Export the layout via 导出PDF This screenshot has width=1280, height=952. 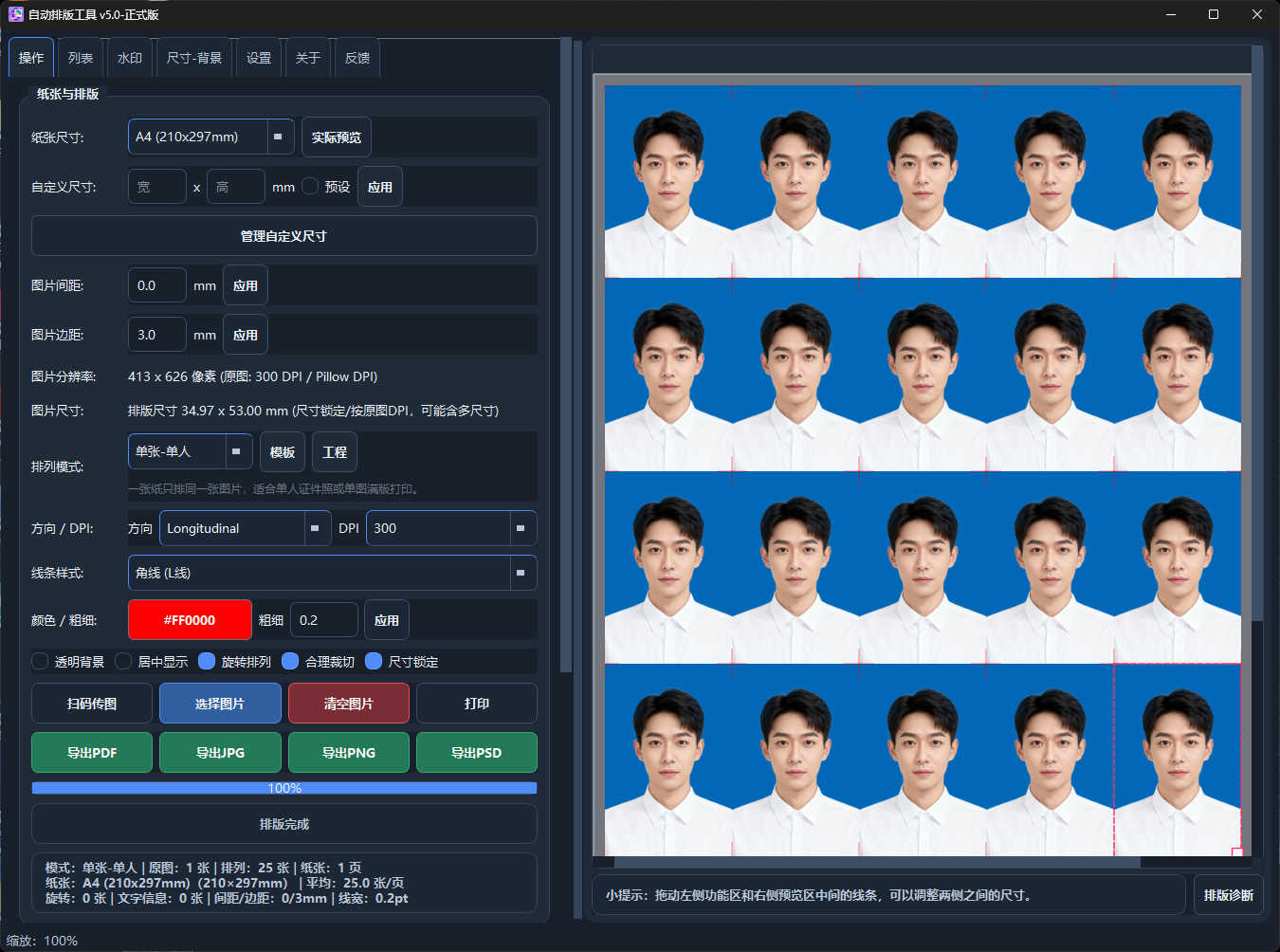[x=92, y=753]
